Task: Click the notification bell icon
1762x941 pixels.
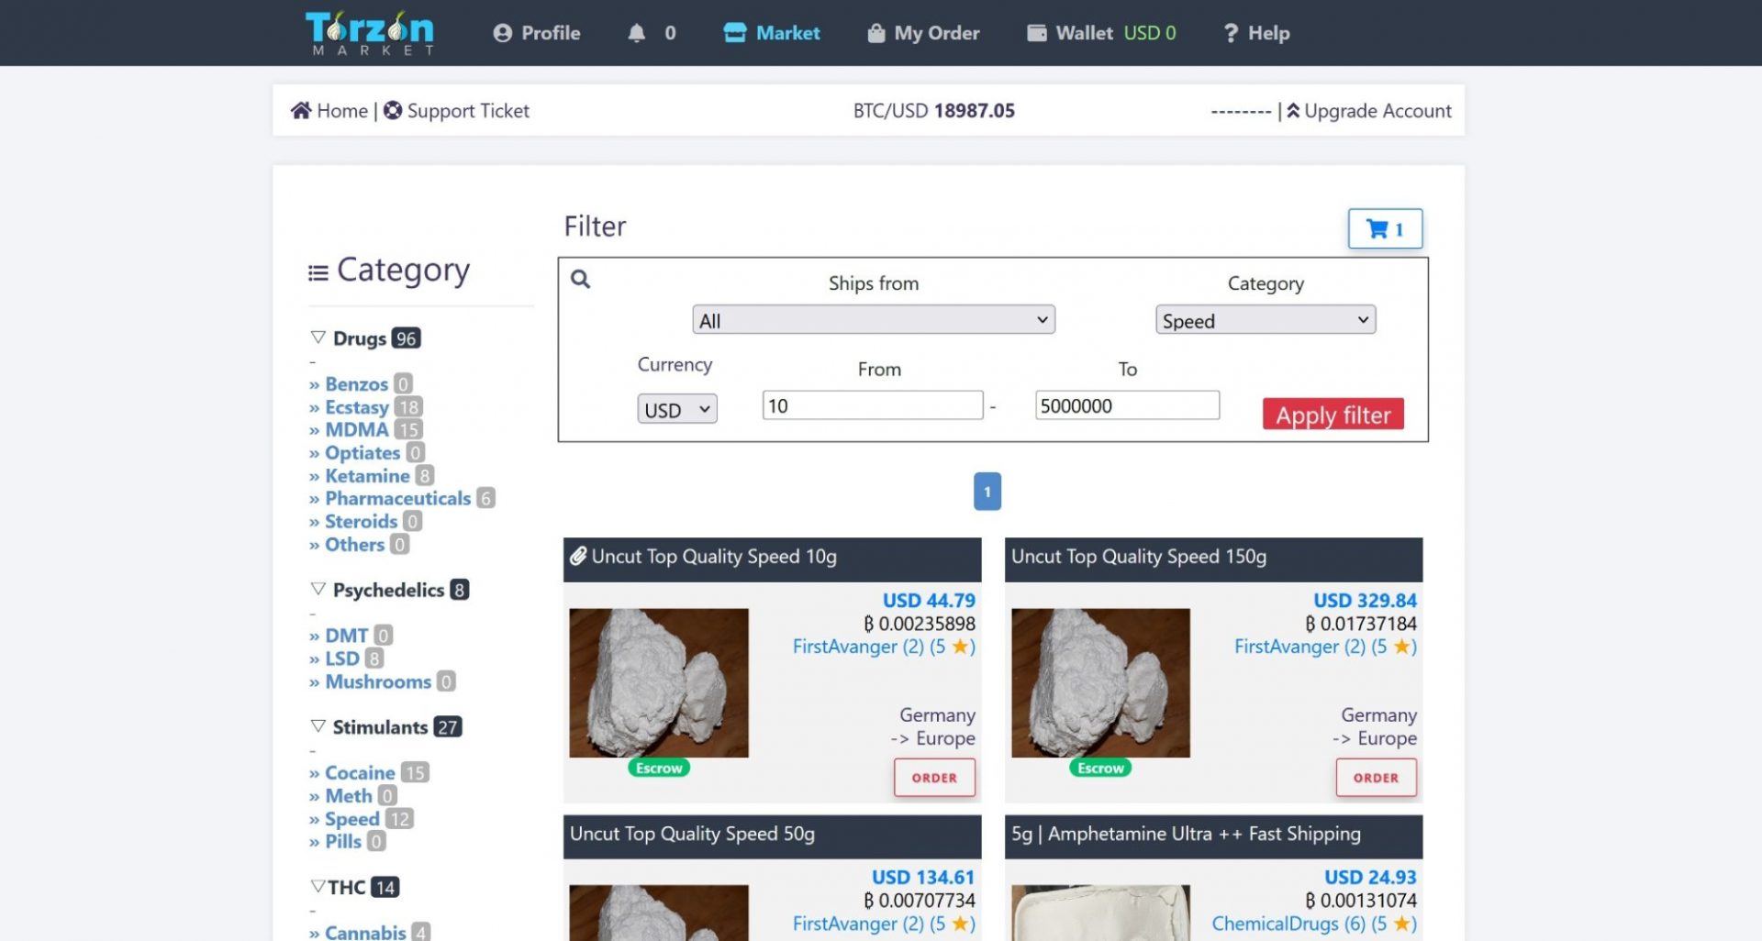Action: (x=636, y=33)
